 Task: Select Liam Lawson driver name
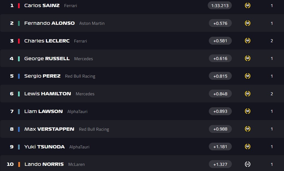(43, 111)
